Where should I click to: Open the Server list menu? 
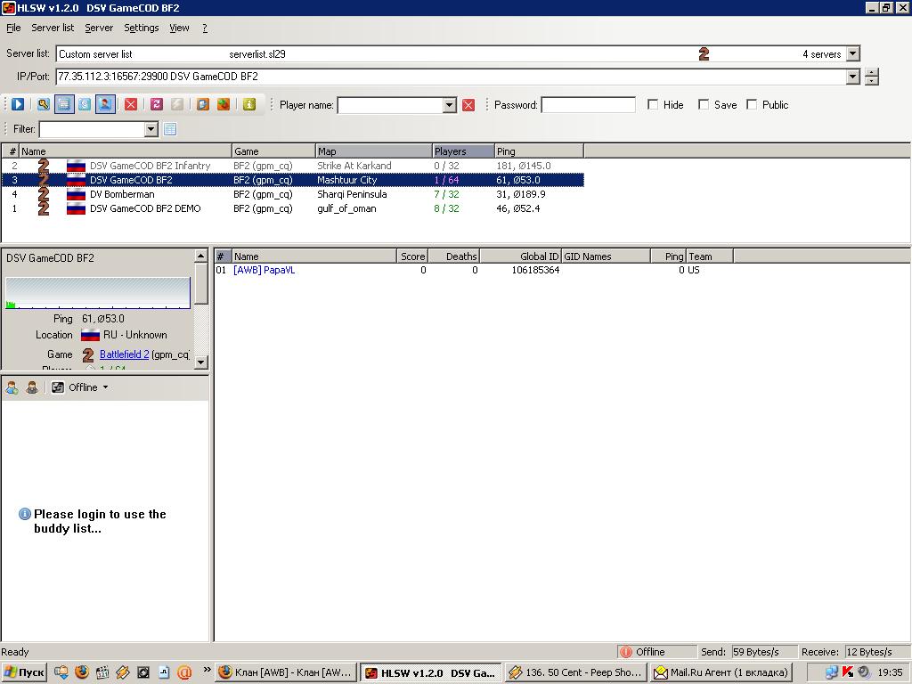[x=53, y=28]
